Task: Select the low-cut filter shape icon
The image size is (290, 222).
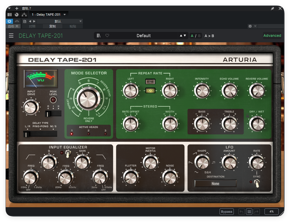Action: (30, 157)
